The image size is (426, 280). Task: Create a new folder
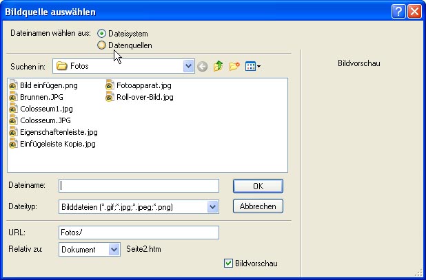(234, 66)
